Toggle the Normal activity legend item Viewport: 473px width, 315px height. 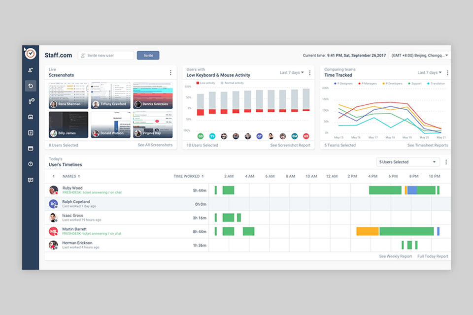pyautogui.click(x=232, y=83)
